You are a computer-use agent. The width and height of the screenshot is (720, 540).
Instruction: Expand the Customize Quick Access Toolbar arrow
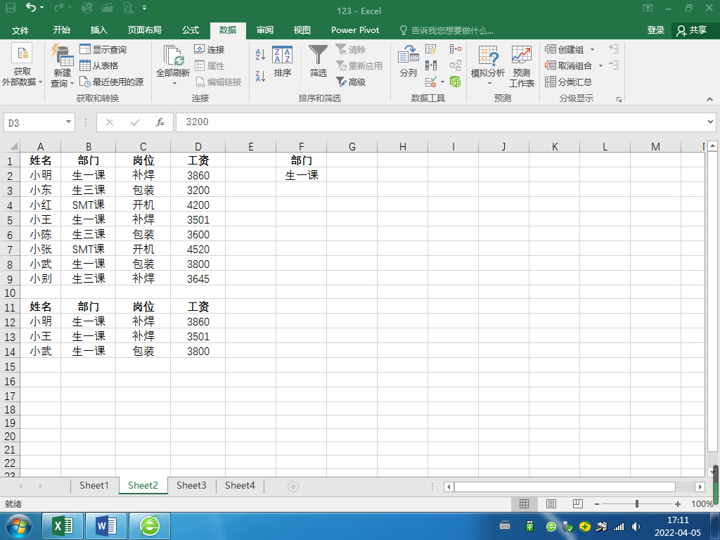point(145,8)
